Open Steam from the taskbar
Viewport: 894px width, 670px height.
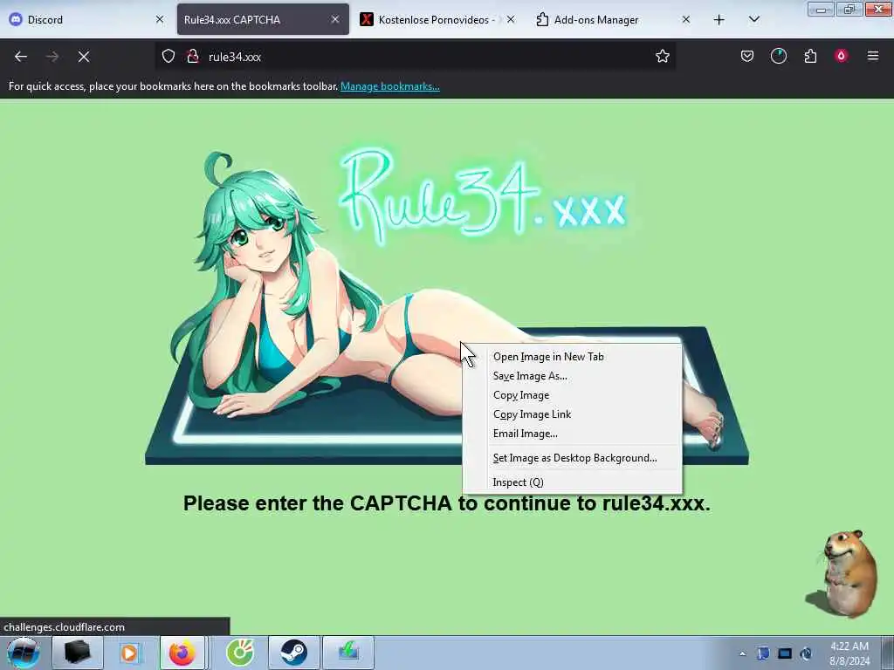tap(293, 653)
